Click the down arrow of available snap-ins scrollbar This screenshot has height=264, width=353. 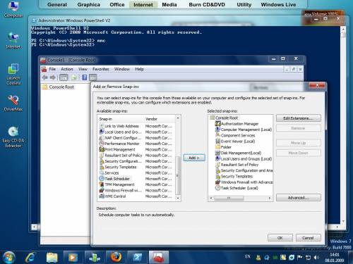[178, 199]
